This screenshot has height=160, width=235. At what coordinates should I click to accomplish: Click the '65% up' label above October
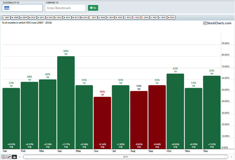(x=175, y=70)
